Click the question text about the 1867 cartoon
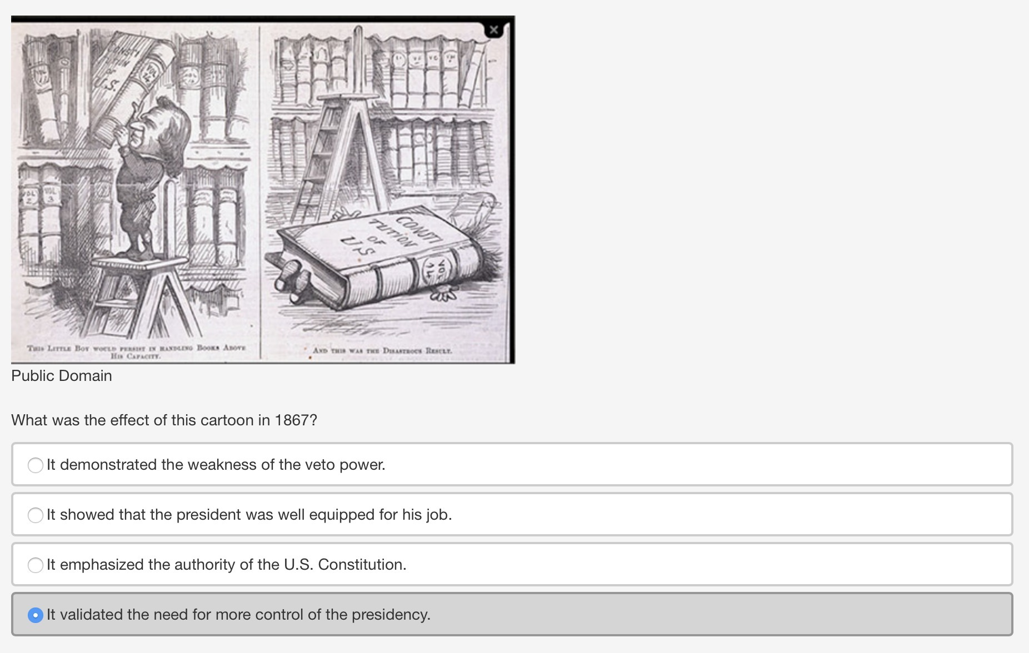Image resolution: width=1029 pixels, height=653 pixels. (x=164, y=420)
